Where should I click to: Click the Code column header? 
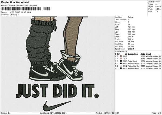(x=143, y=54)
